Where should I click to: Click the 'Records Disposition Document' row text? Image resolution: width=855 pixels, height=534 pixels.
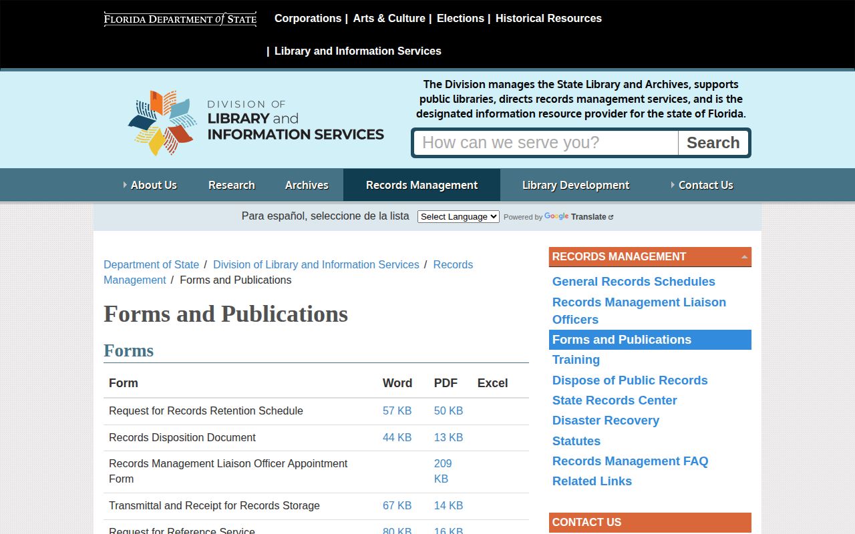click(x=182, y=438)
